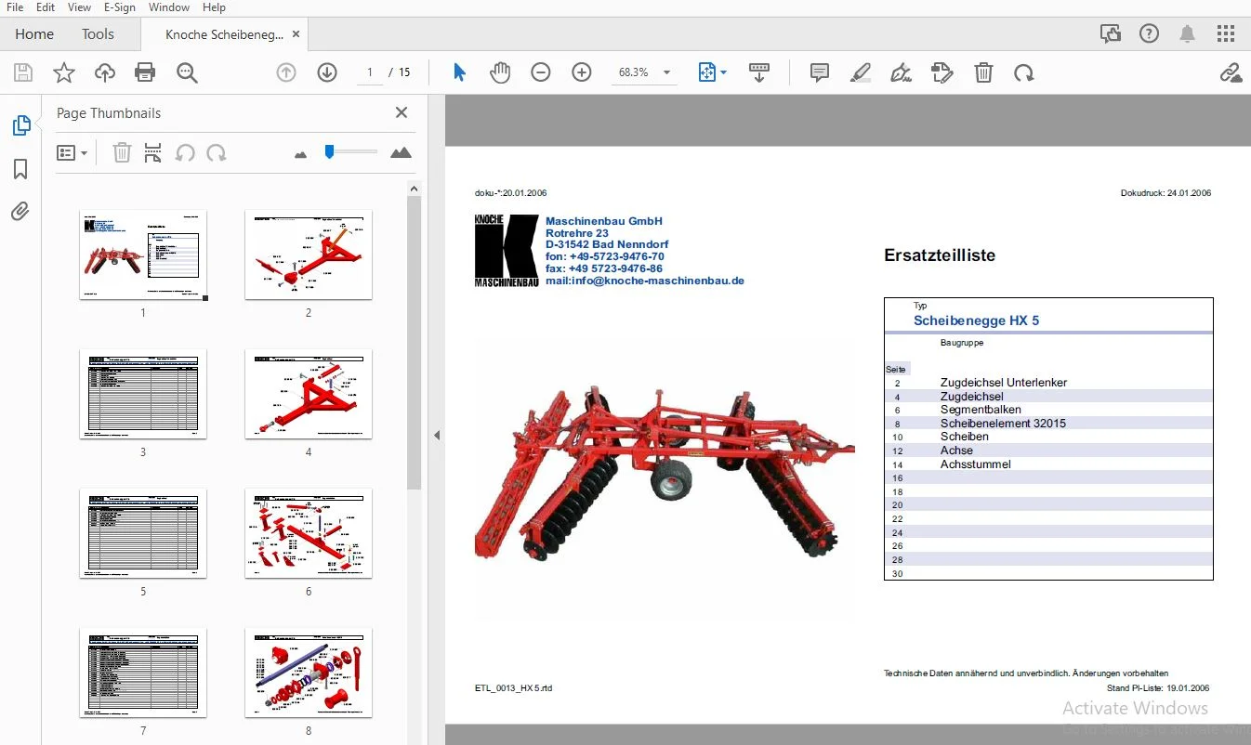
Task: Open the notifications bell
Action: (1187, 33)
